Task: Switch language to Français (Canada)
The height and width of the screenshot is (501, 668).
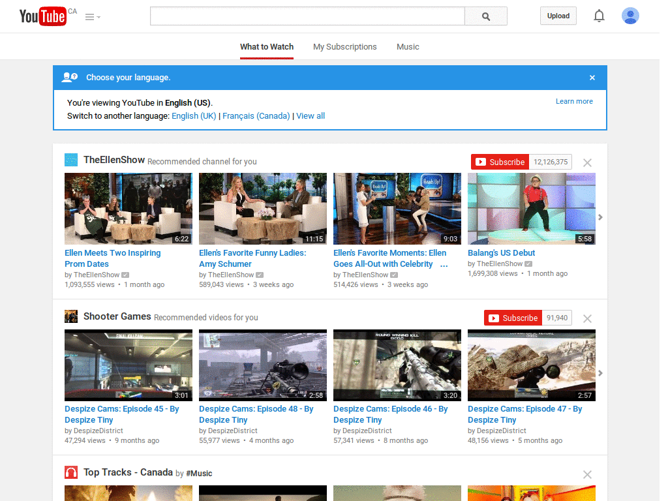Action: click(256, 116)
